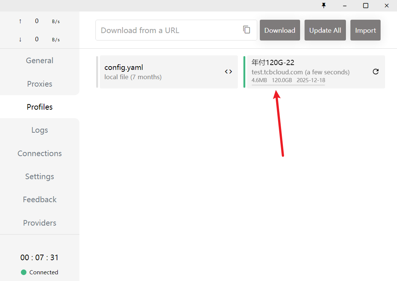Click the data usage progress bar
Viewport: 397px width, 281px height.
coord(288,85)
